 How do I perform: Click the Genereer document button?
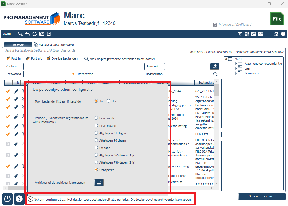[262, 196]
